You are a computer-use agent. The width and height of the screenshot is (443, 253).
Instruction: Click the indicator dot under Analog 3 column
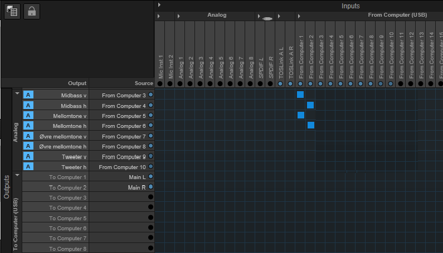[200, 83]
